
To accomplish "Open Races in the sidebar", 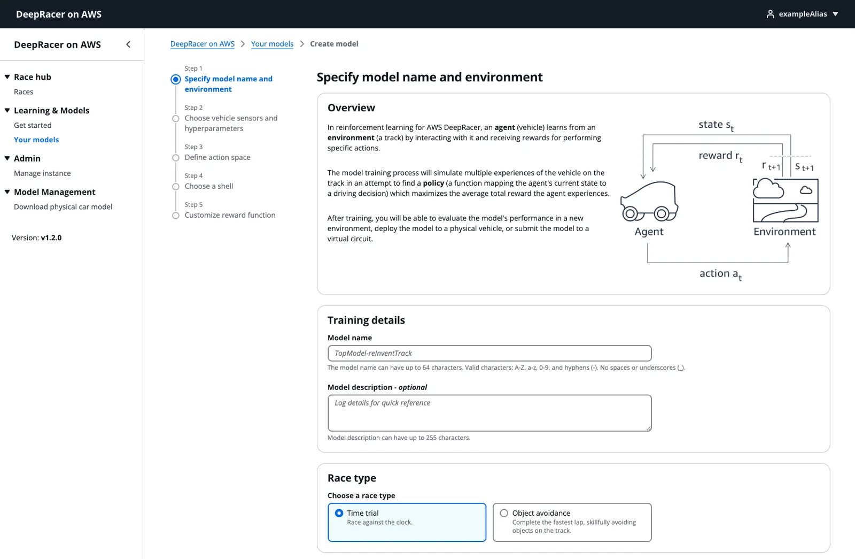I will point(24,92).
